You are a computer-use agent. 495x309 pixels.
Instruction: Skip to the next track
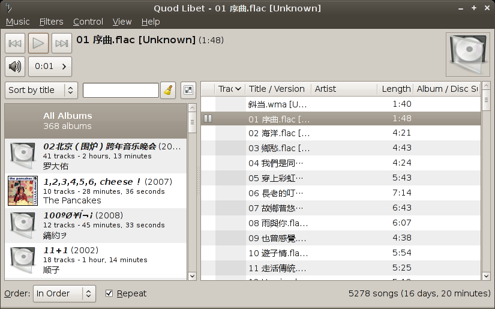(62, 43)
